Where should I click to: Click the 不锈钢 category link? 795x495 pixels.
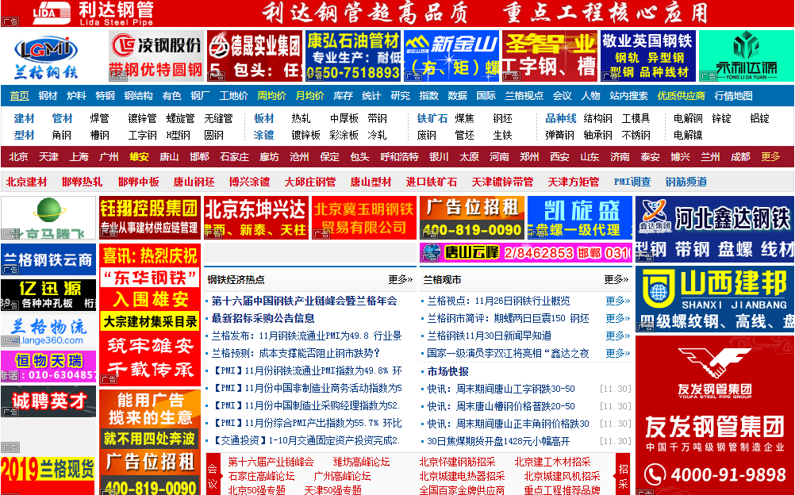click(636, 136)
